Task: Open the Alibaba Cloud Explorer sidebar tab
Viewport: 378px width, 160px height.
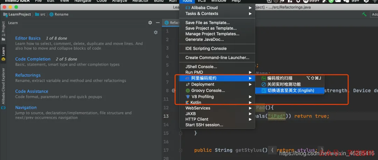Action: click(3, 88)
